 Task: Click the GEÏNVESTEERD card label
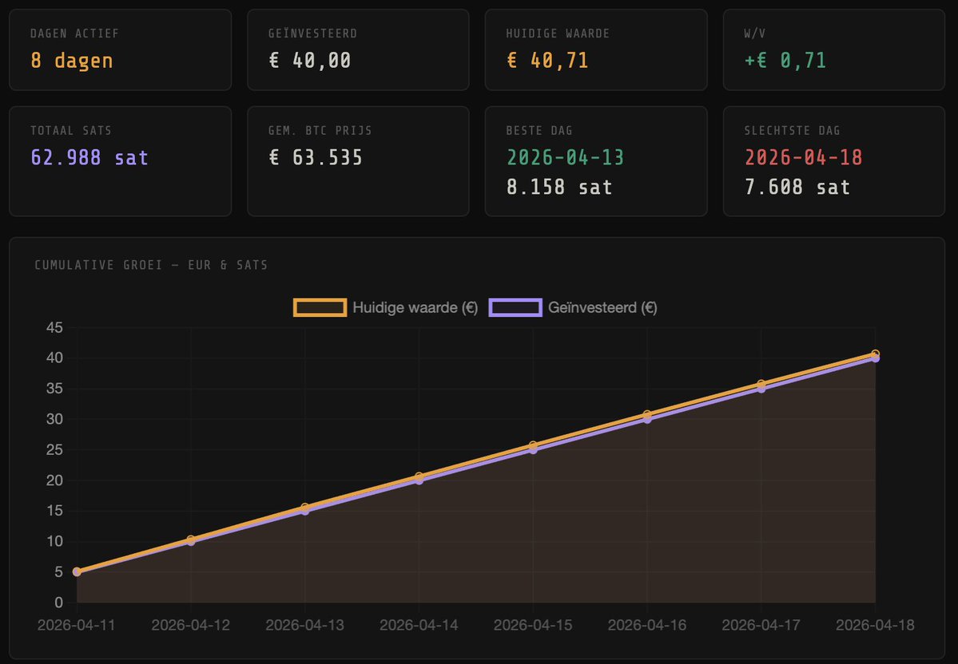coord(313,34)
